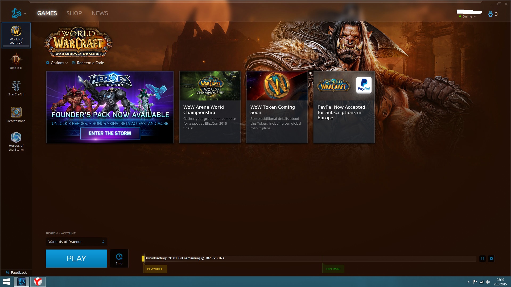Switch to the GAMES tab
The width and height of the screenshot is (511, 287).
pos(47,13)
